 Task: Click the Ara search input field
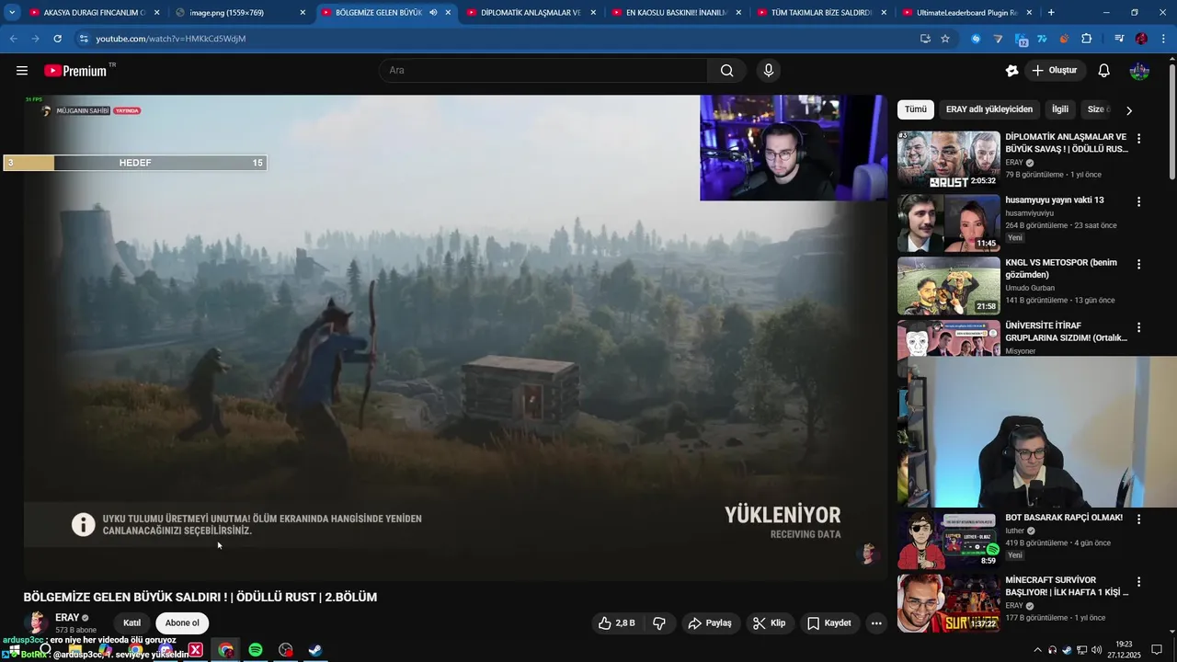(x=543, y=71)
